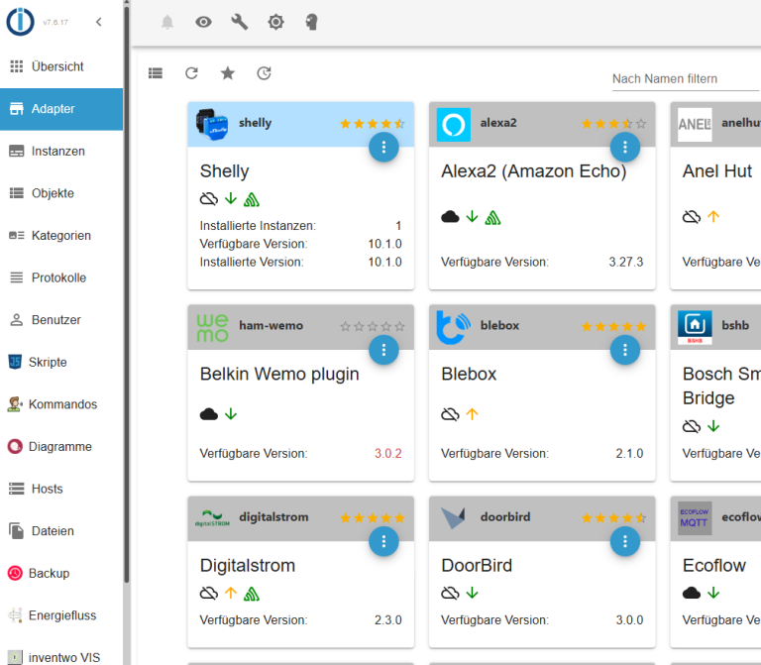Screen dimensions: 761x665
Task: Open Energiefluss page
Action: (61, 615)
